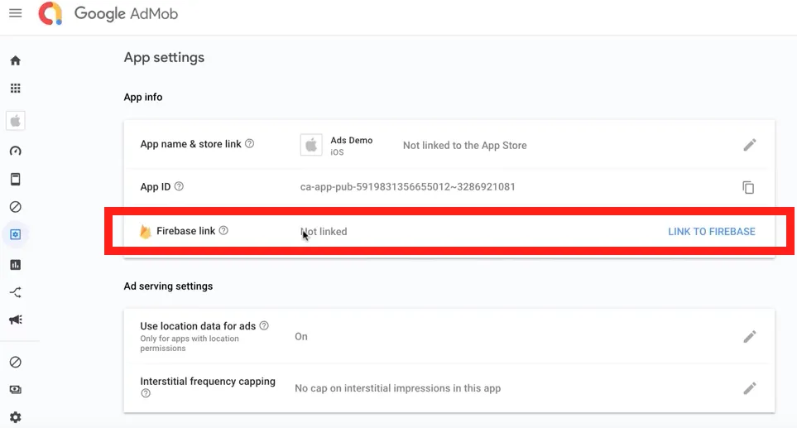Image resolution: width=797 pixels, height=428 pixels.
Task: Copy the App ID to clipboard
Action: click(748, 187)
